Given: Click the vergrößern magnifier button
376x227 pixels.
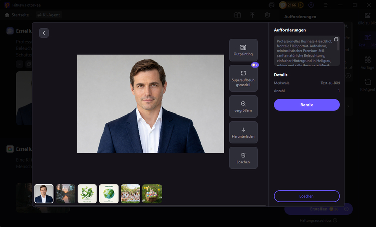Looking at the screenshot, I should tap(243, 106).
